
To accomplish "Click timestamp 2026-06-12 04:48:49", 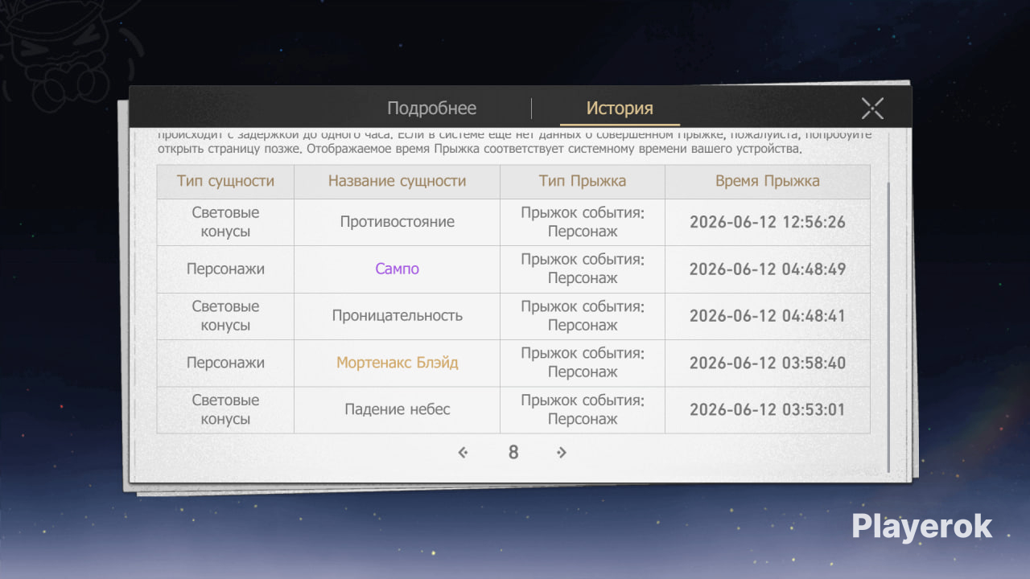I will (768, 269).
